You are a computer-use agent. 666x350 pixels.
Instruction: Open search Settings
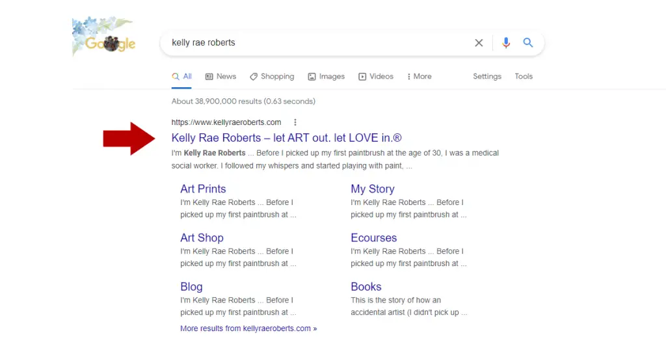point(487,77)
